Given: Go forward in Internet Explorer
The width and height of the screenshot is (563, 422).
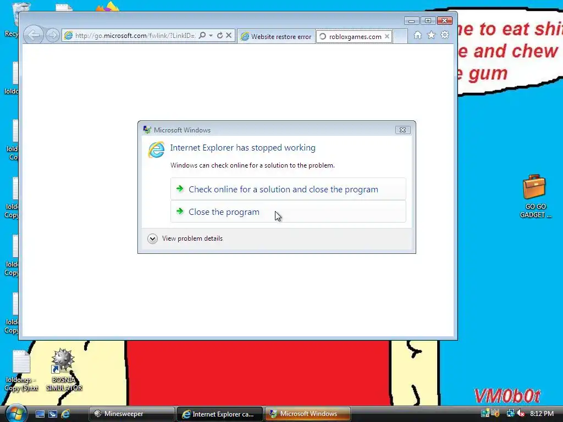Looking at the screenshot, I should coord(52,35).
